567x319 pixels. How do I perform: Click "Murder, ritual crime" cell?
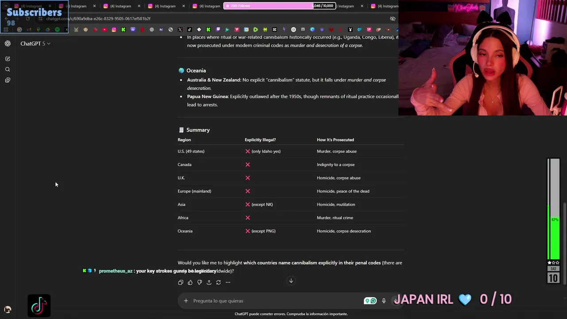click(335, 218)
